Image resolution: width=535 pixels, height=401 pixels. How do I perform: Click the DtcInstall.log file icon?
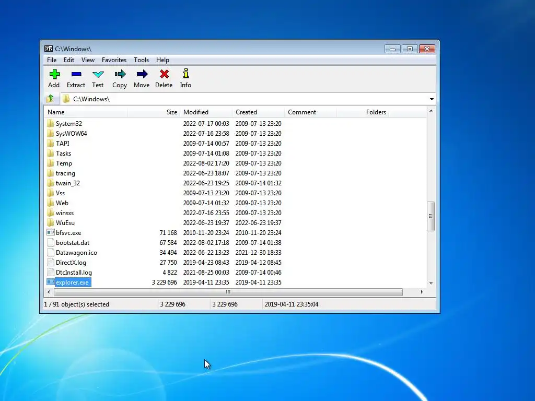(51, 272)
